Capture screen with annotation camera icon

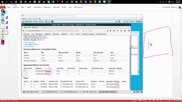tap(3, 34)
